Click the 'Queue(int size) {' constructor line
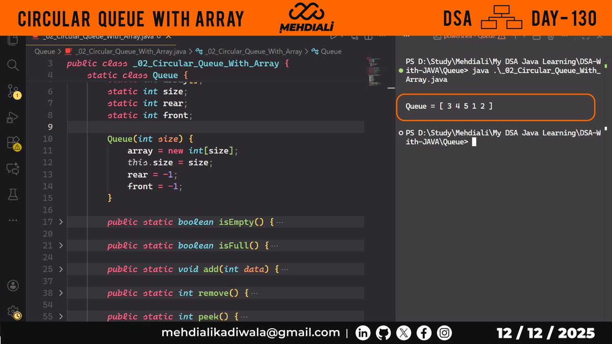Screen dimensions: 612x344 (x=150, y=139)
